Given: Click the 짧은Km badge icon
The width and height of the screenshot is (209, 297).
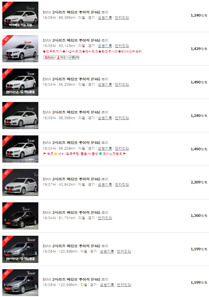Looking at the screenshot, I should pyautogui.click(x=49, y=57).
